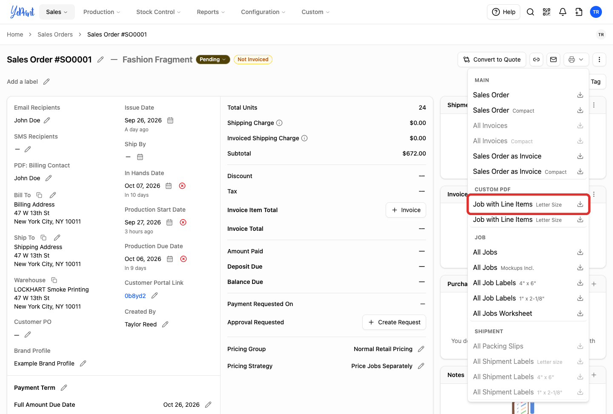Screen dimensions: 613x414
Task: Click the Invoice add button
Action: click(406, 210)
